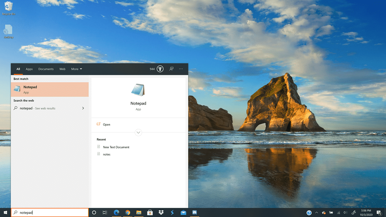Viewport: 386px width, 217px height.
Task: Launch Google Chrome from the taskbar
Action: [x=127, y=212]
